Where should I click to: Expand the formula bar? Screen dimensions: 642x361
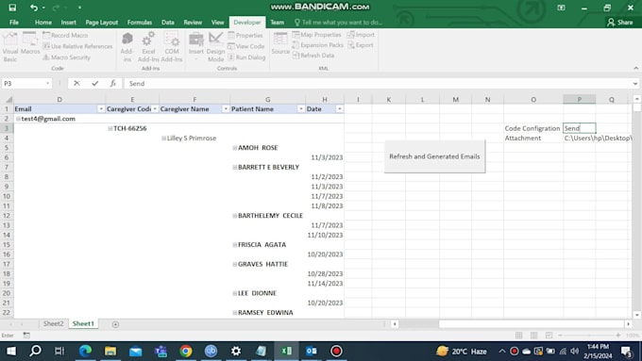click(635, 83)
